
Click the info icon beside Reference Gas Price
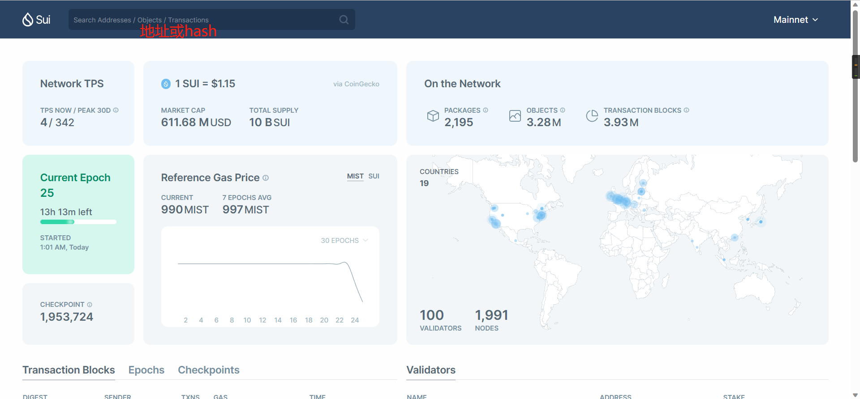[x=266, y=178]
